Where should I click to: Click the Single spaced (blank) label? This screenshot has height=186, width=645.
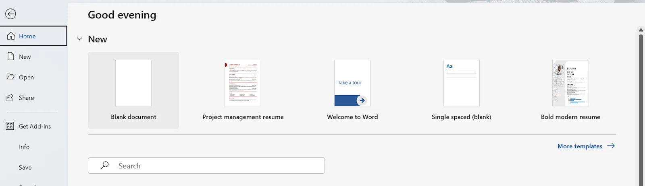[x=462, y=117]
